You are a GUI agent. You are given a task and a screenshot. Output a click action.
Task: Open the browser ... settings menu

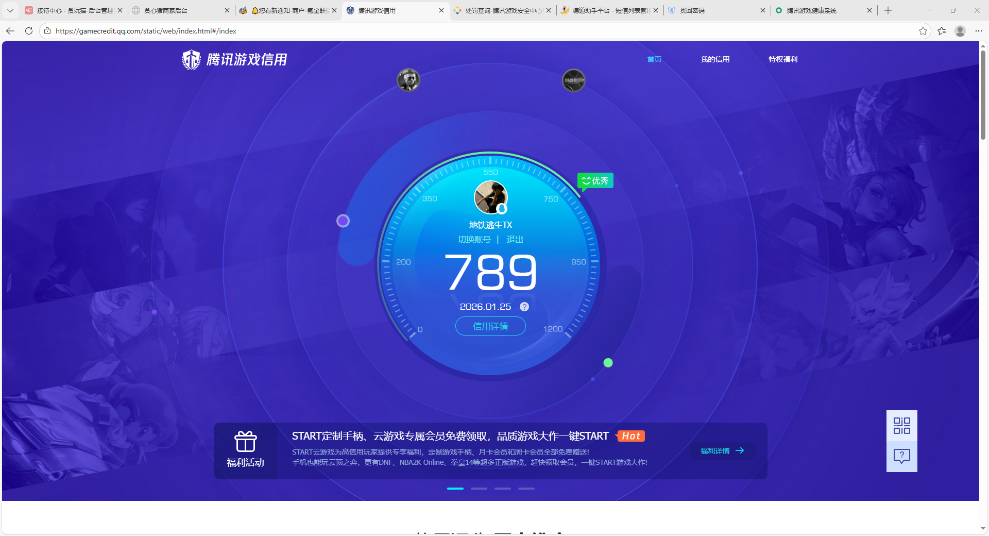coord(978,31)
